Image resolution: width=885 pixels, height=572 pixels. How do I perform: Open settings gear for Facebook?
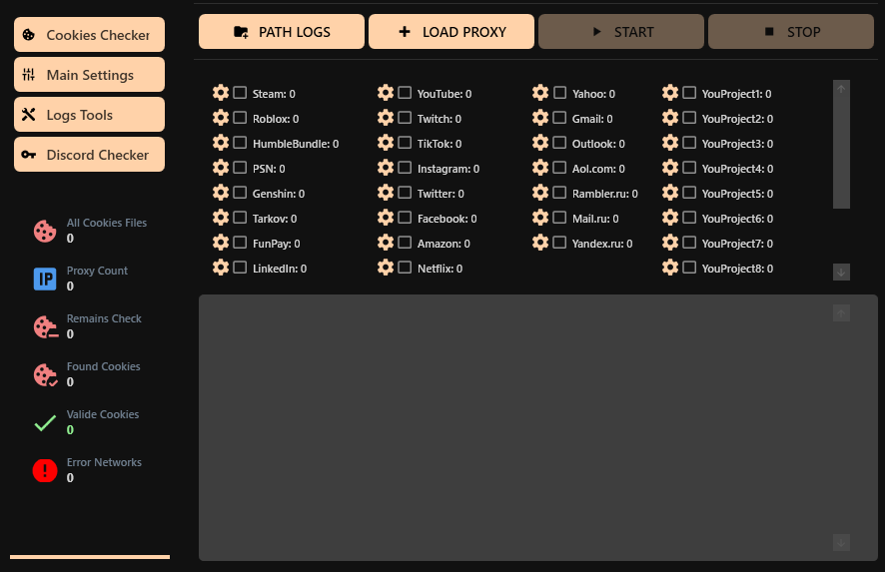(x=386, y=218)
